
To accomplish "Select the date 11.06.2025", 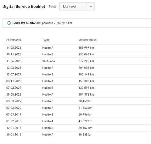I will [x=14, y=61].
